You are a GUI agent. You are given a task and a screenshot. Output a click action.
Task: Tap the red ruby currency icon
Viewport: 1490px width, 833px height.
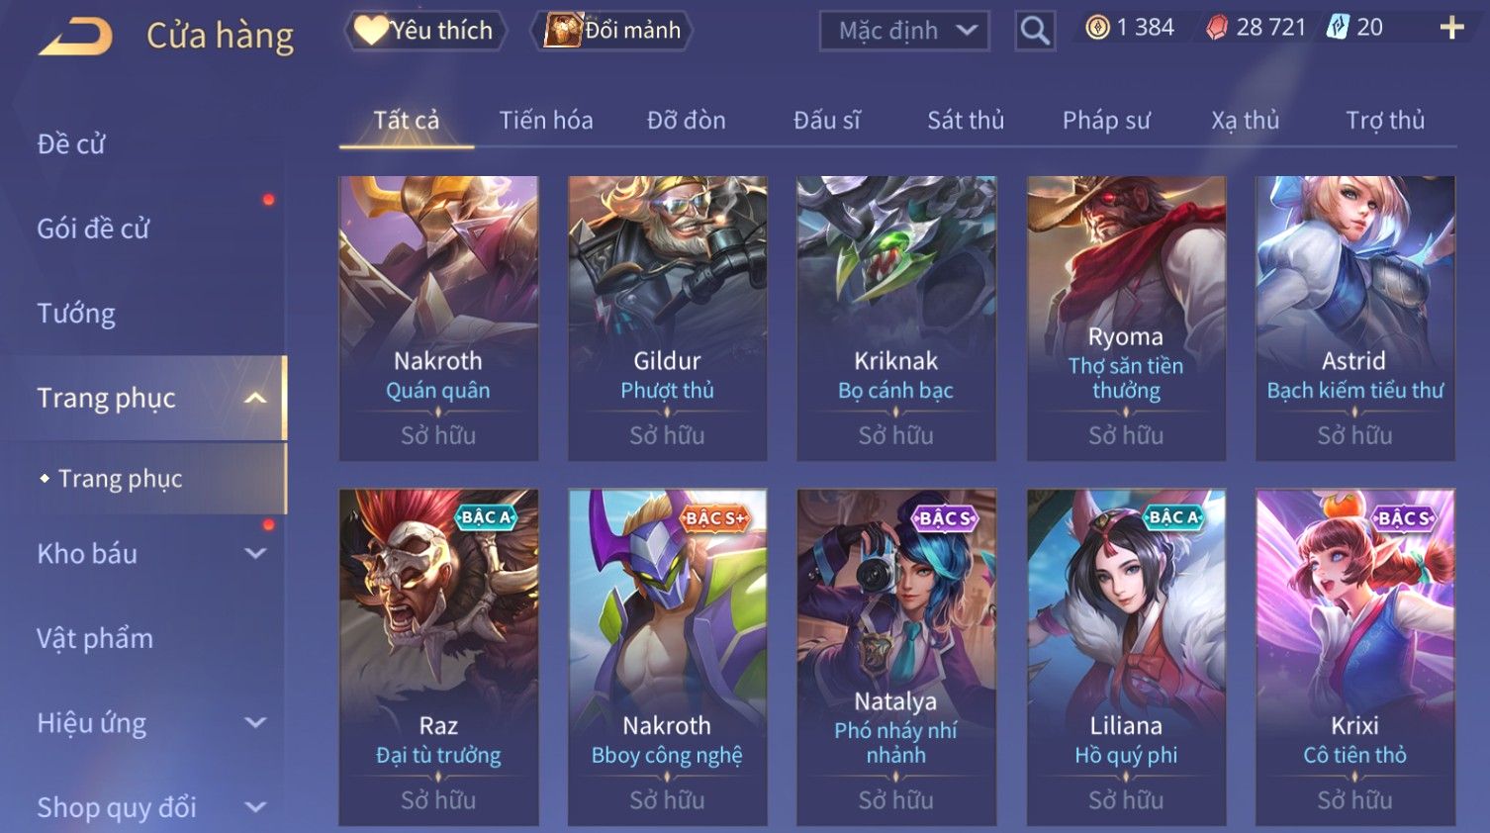coord(1217,28)
